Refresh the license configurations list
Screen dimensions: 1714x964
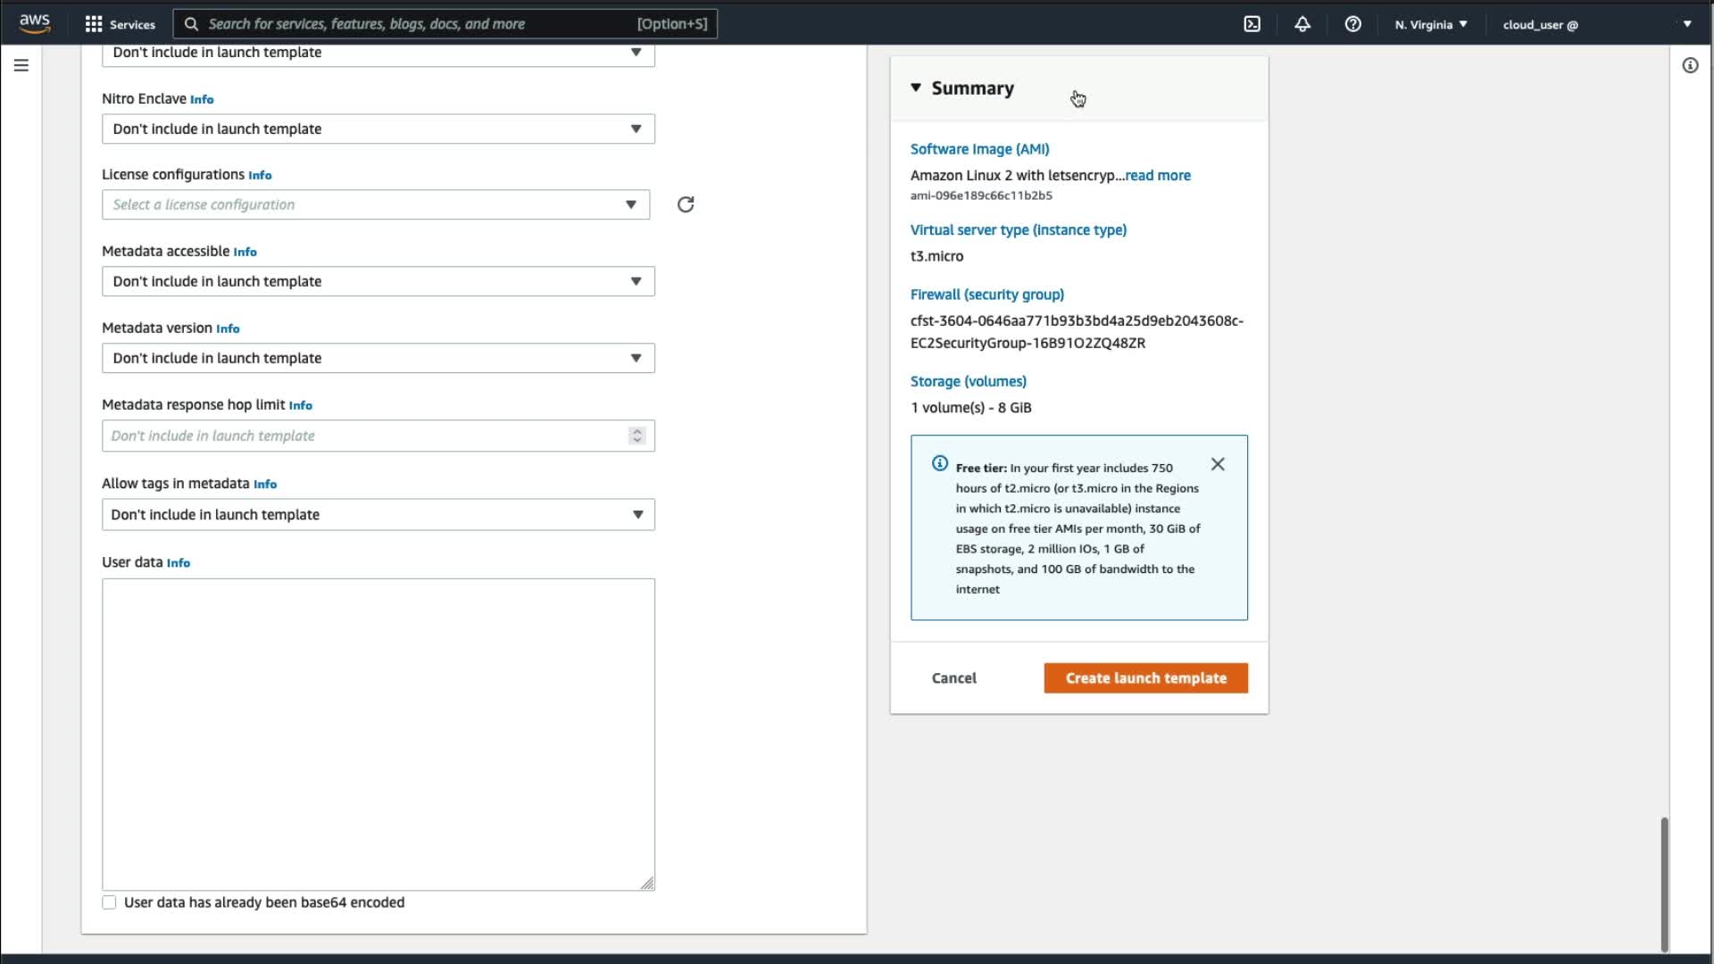pos(685,204)
